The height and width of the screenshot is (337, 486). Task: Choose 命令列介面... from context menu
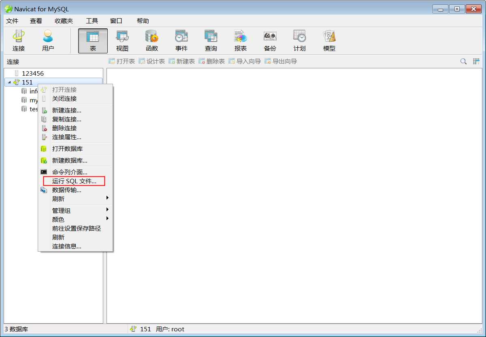[75, 172]
